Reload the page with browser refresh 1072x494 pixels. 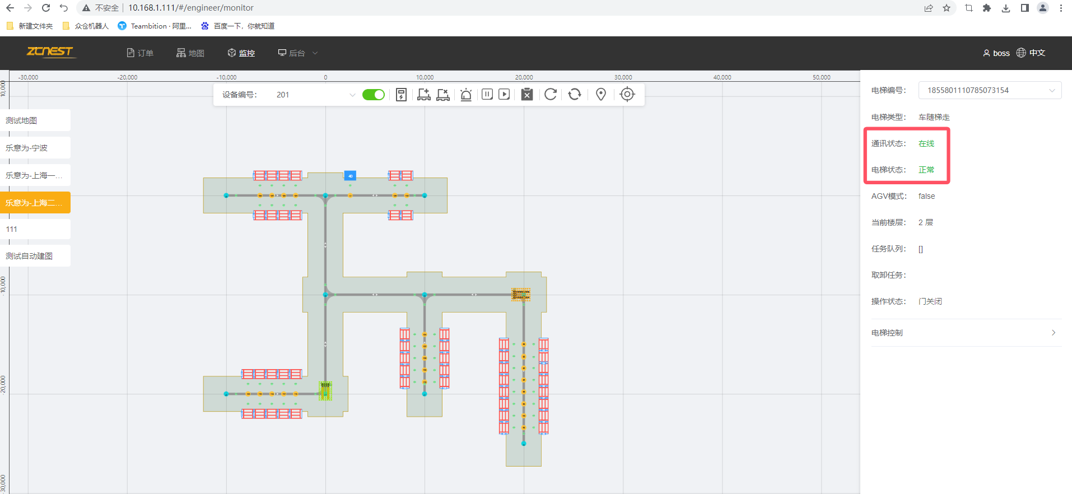[46, 8]
